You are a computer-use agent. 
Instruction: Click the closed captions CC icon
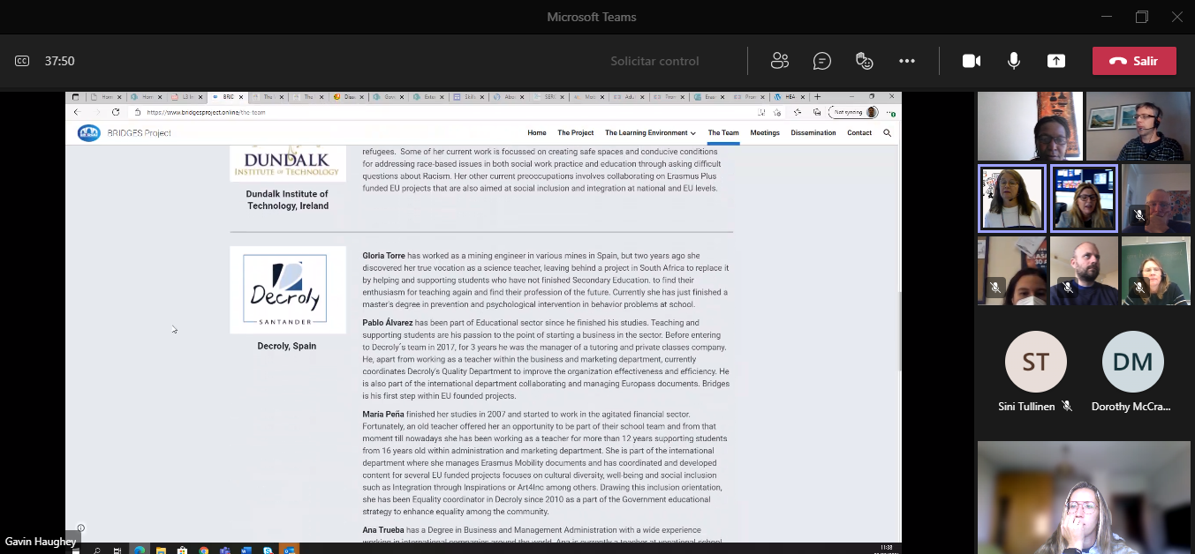[x=22, y=61]
